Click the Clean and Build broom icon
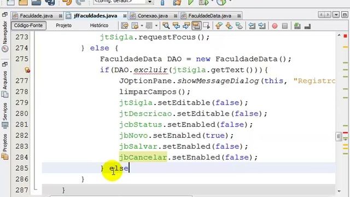The height and width of the screenshot is (197, 350). (177, 2)
